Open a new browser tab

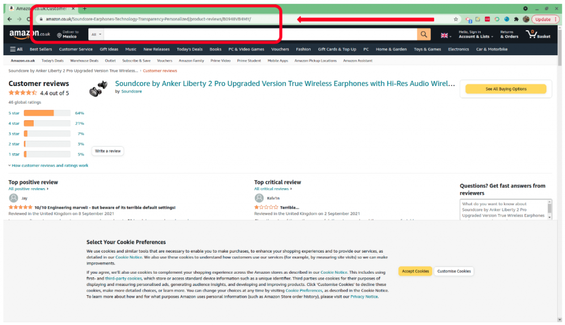(x=84, y=8)
